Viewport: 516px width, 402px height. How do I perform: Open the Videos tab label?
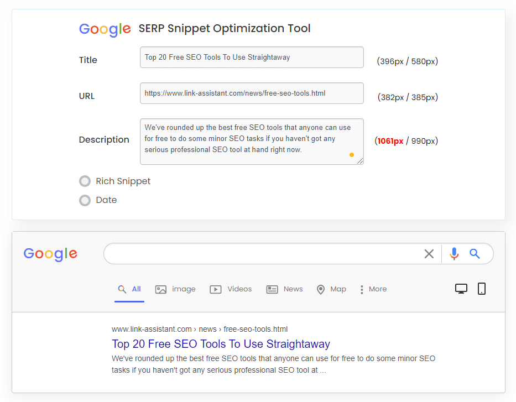[239, 289]
